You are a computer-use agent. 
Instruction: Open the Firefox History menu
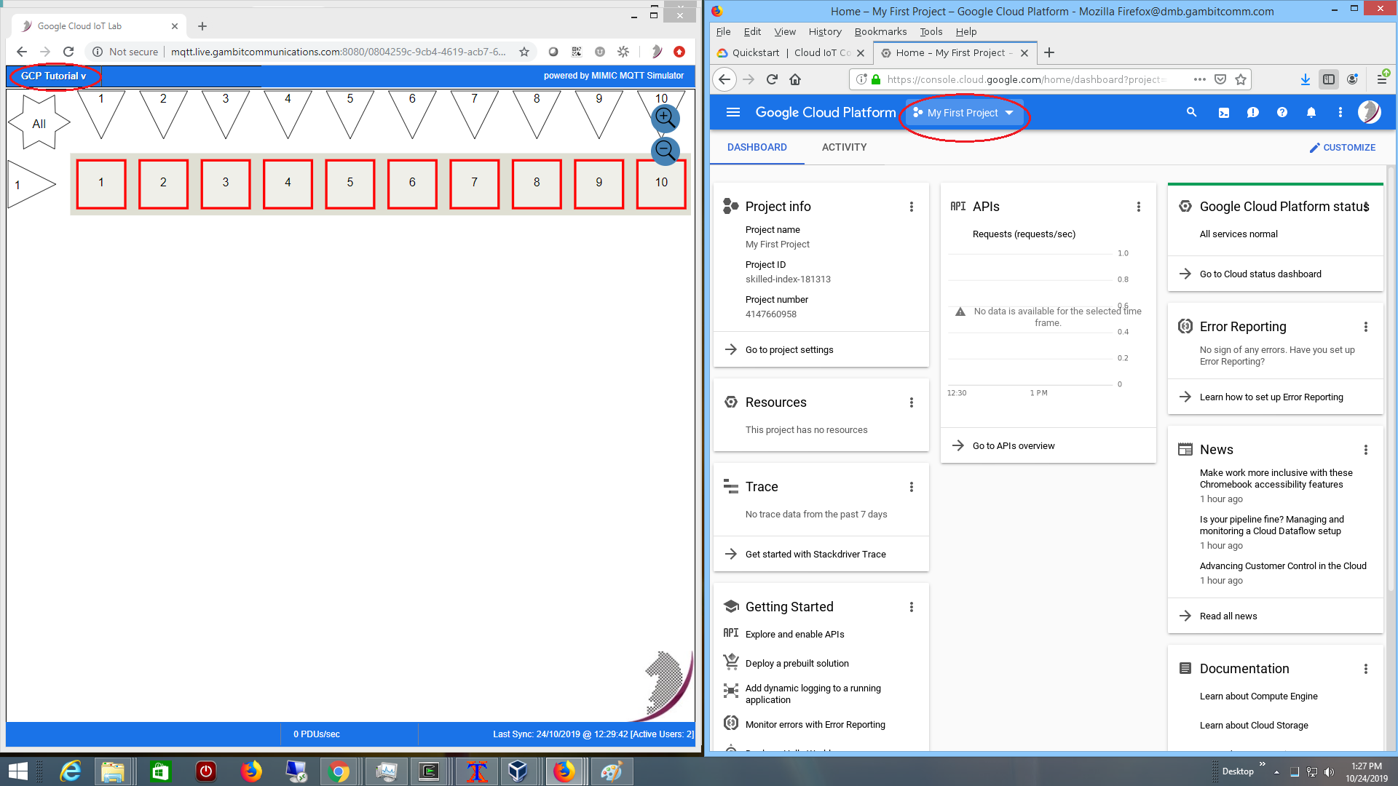(x=825, y=31)
